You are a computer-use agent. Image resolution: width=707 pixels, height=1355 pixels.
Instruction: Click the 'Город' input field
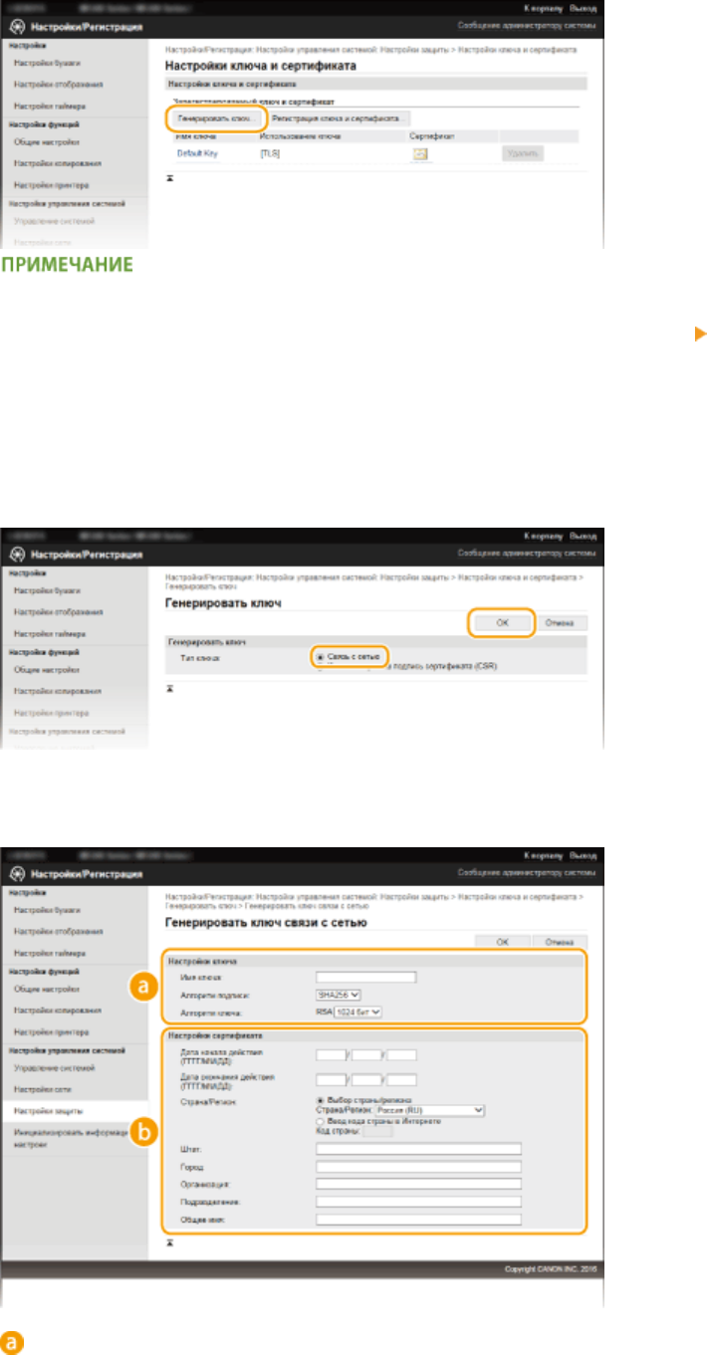[419, 1166]
